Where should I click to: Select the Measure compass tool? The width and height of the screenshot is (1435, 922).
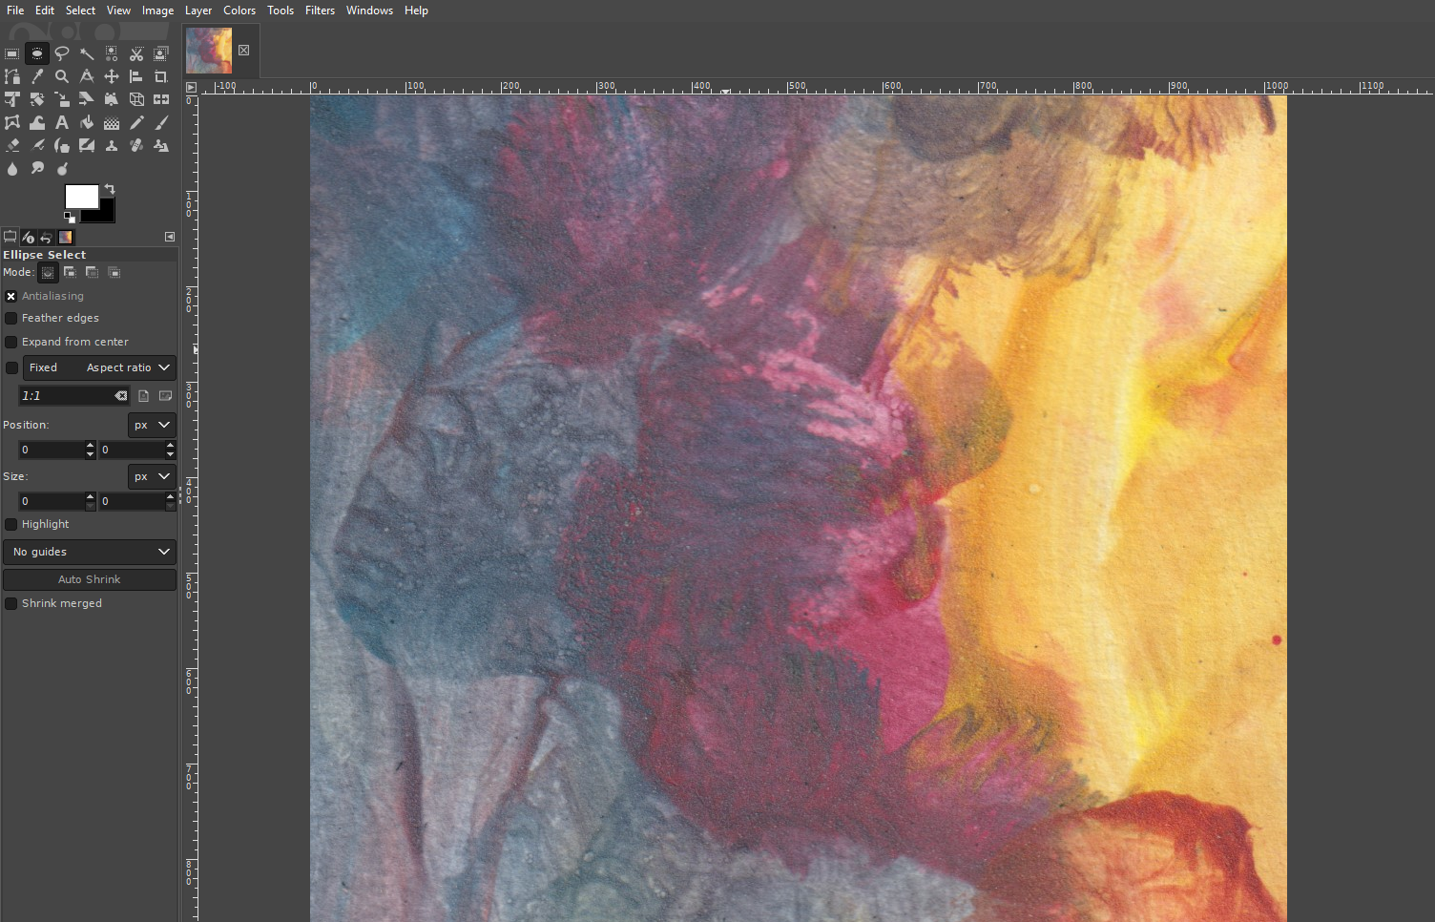click(x=87, y=76)
